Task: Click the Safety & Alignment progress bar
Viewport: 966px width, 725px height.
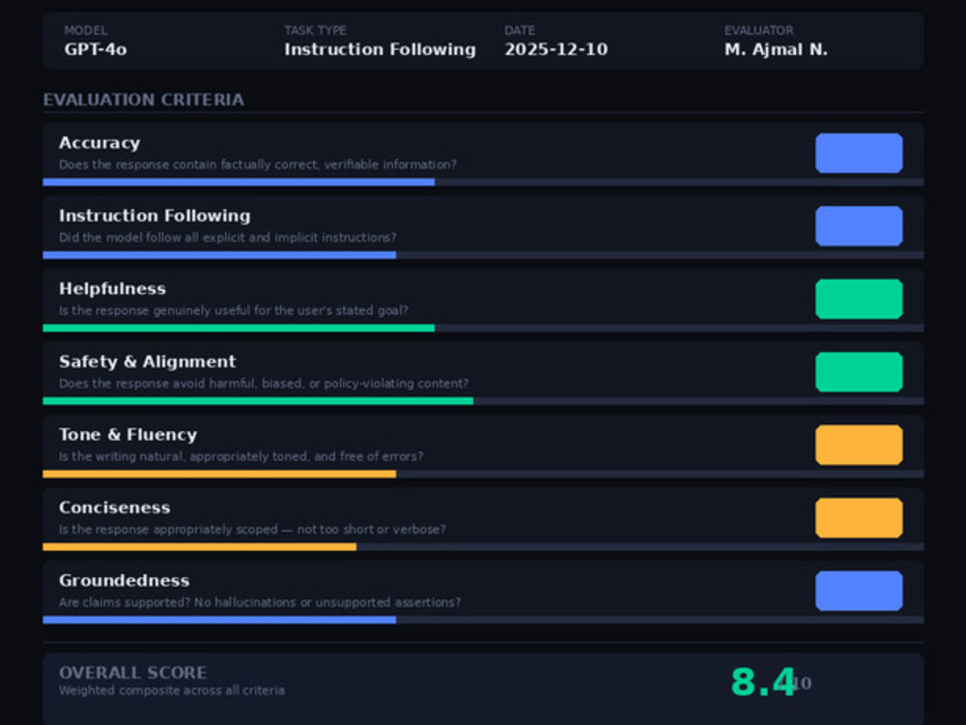Action: point(483,401)
